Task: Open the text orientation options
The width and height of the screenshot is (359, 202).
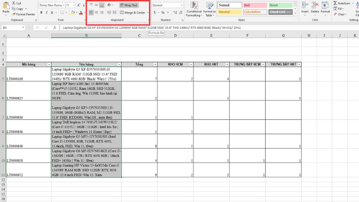Action: (110, 5)
